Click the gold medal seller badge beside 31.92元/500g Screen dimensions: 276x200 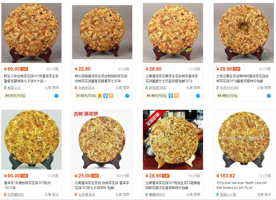(x=100, y=96)
